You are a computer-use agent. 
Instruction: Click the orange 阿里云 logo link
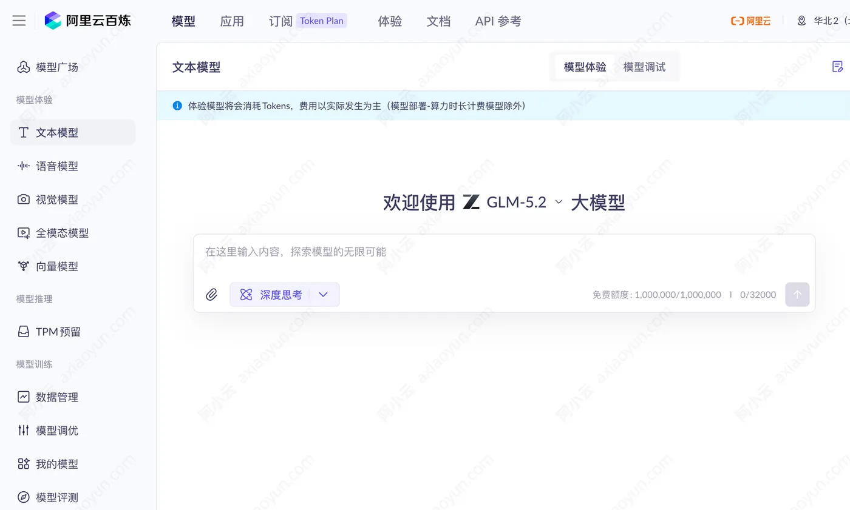point(751,21)
